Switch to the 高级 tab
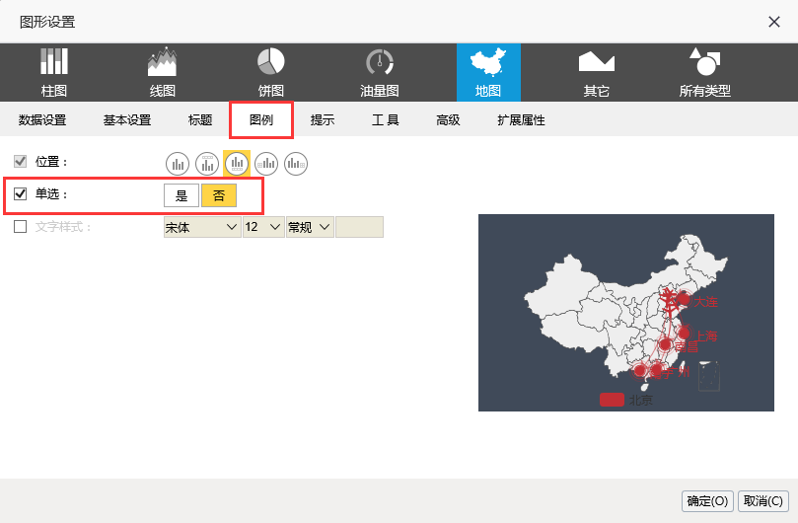 448,120
